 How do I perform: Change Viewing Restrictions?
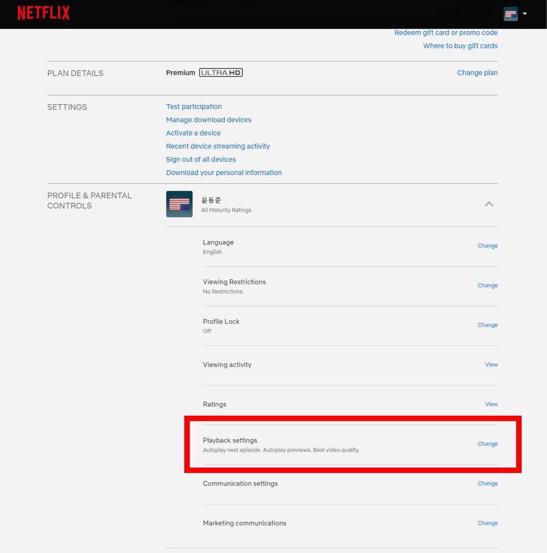click(488, 285)
